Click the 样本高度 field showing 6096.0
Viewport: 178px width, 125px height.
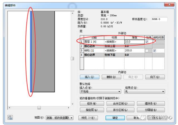(159, 19)
